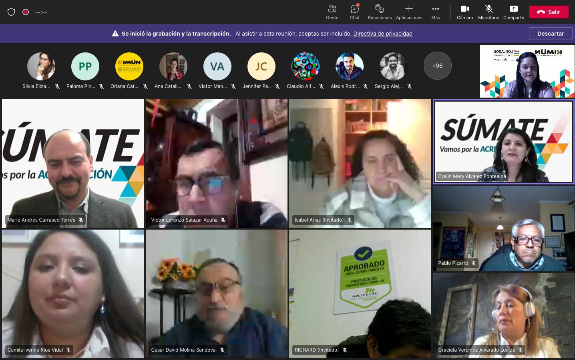Click muted mic icon on Mario Andrés label
575x360 pixels.
tap(81, 220)
